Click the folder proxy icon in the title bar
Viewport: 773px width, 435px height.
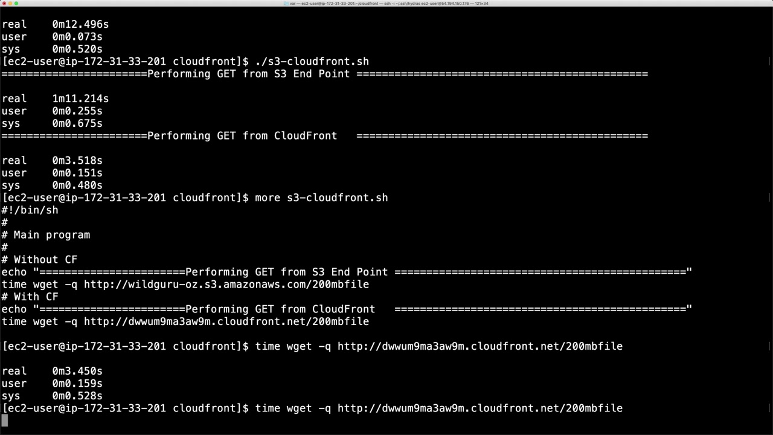286,4
